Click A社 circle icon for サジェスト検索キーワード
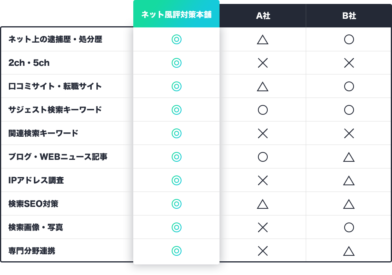 (x=263, y=110)
